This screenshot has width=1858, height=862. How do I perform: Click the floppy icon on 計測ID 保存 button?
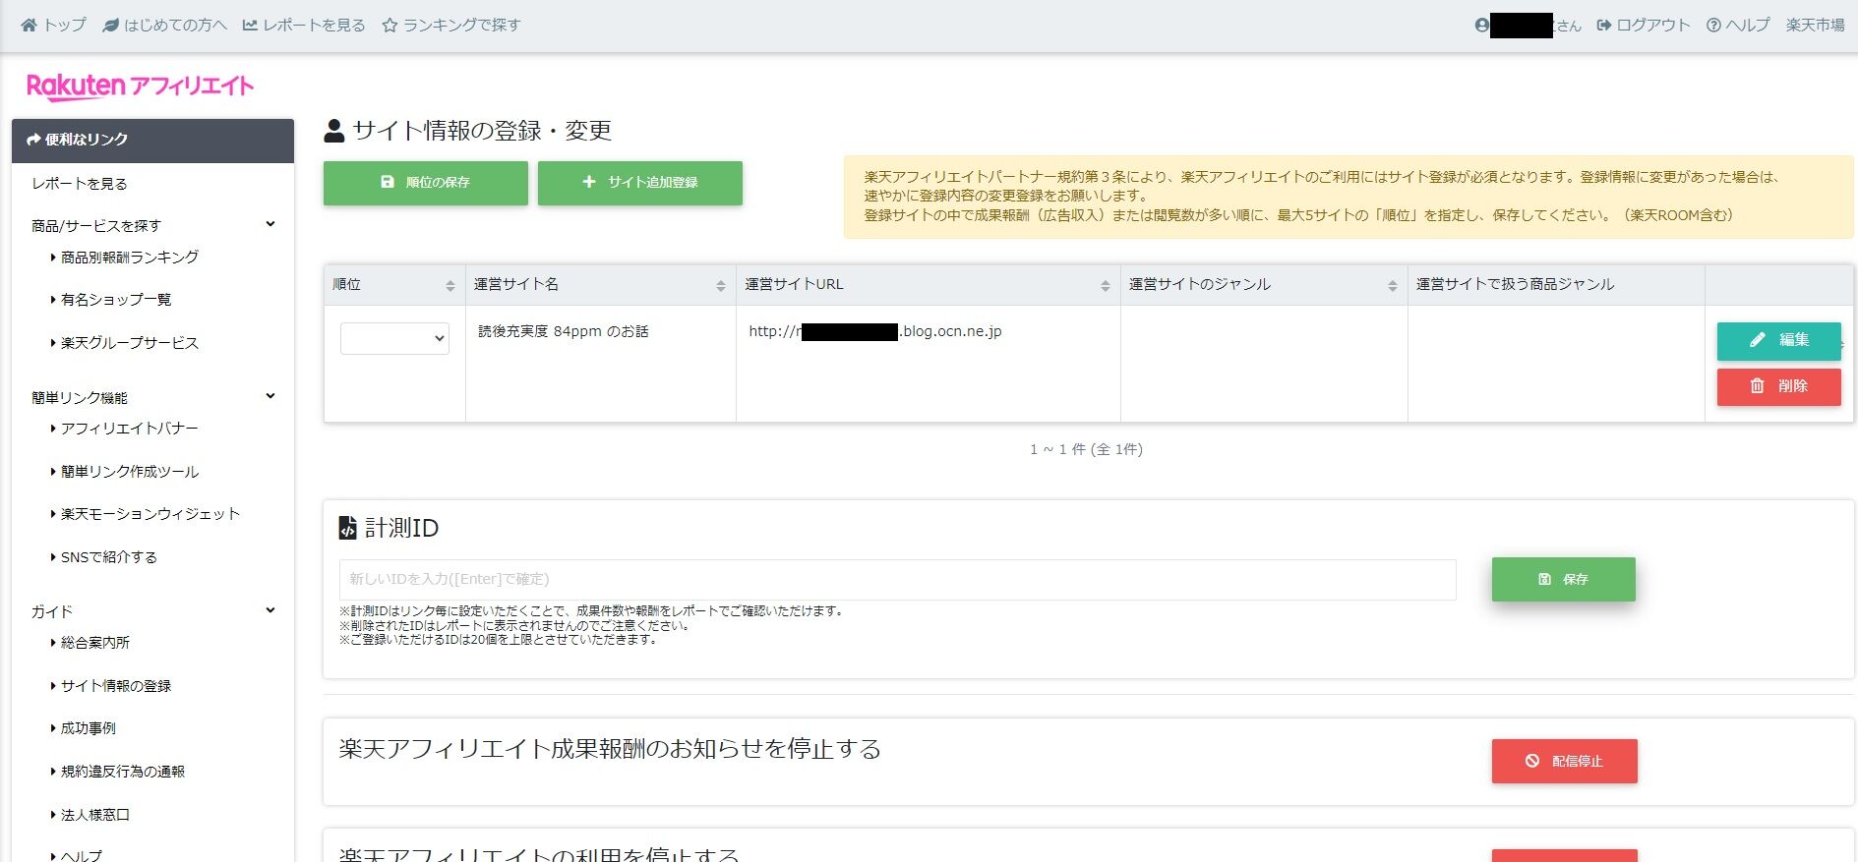coord(1545,580)
